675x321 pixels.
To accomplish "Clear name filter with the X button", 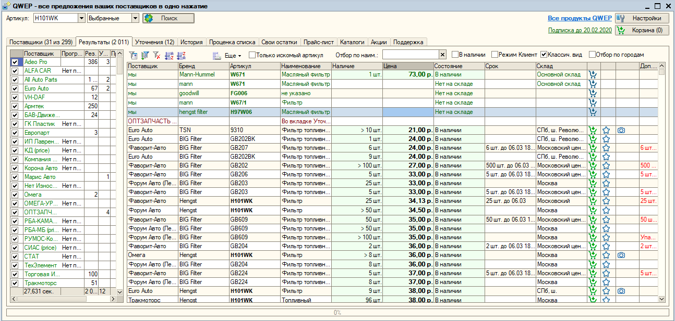I will tap(443, 55).
